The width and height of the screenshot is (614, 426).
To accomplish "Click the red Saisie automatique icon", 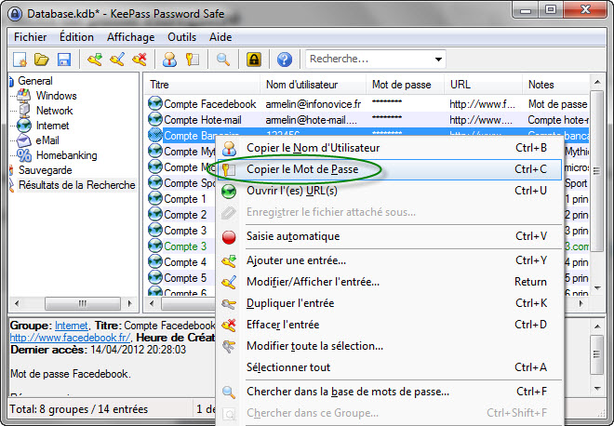I will click(x=229, y=237).
